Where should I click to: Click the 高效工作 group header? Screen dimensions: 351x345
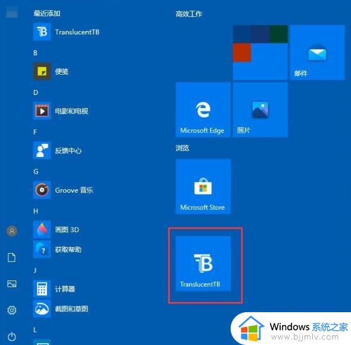pos(189,14)
